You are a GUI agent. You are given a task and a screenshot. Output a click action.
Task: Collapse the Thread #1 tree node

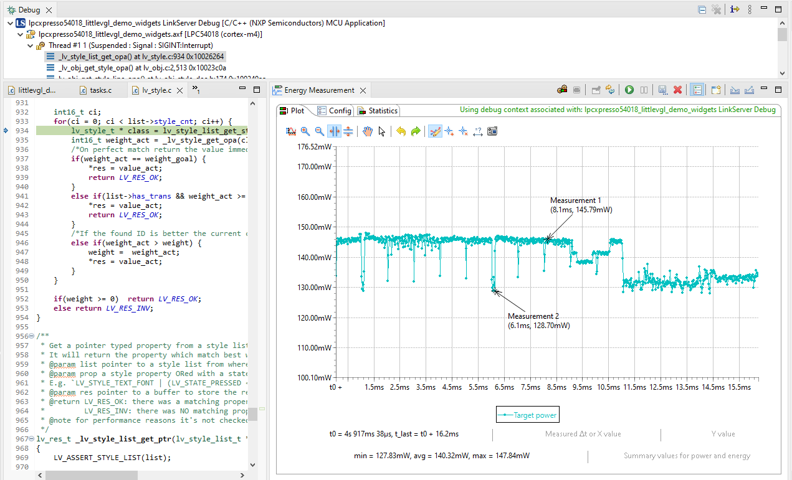click(x=31, y=45)
